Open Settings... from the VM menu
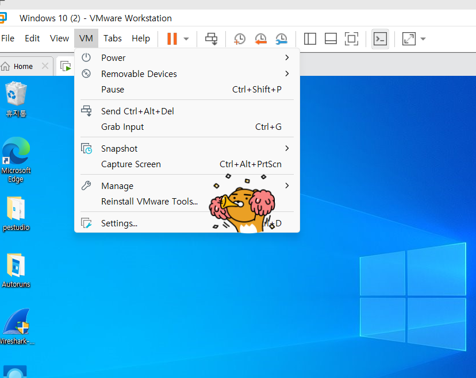The image size is (476, 378). (x=187, y=223)
